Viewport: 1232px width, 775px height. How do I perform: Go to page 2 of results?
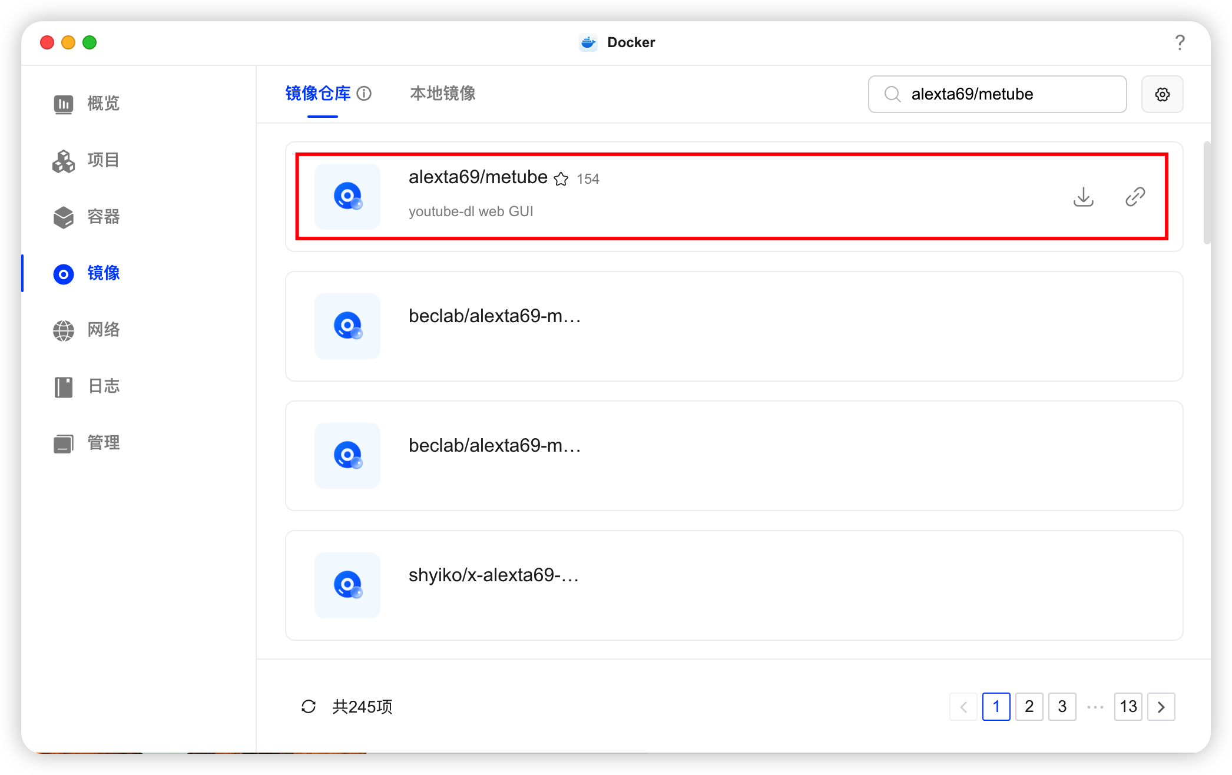click(1029, 706)
